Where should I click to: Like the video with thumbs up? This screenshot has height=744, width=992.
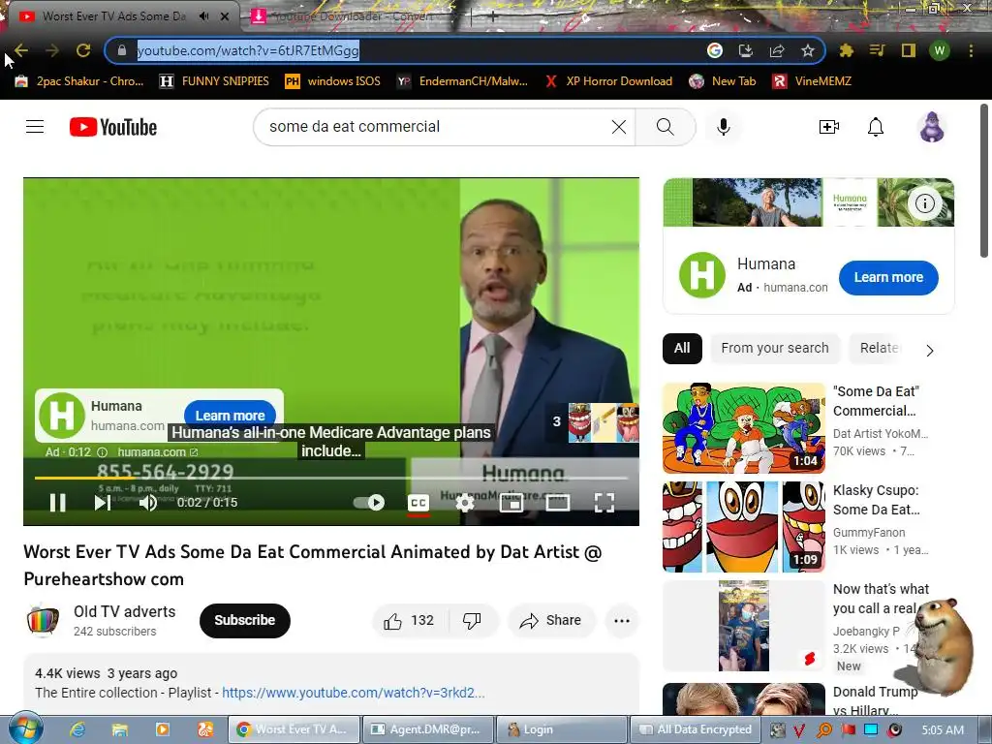click(x=410, y=621)
